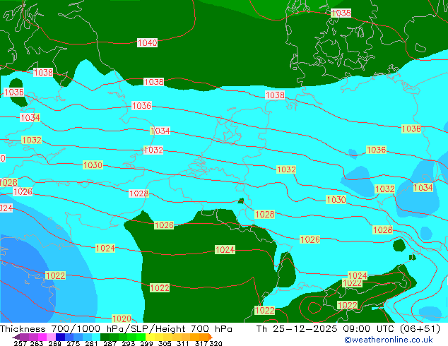Click the legend value 299
The height and width of the screenshot is (346, 448).
pyautogui.click(x=146, y=343)
